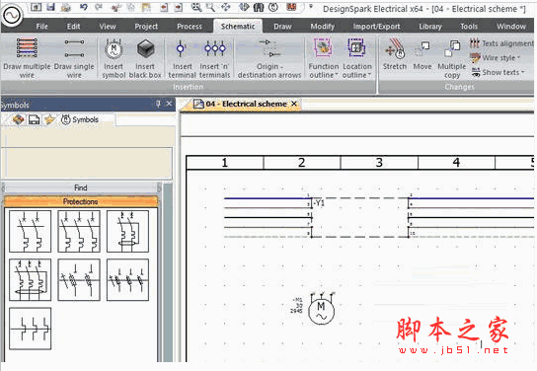Click Texts alignment
This screenshot has width=537, height=371.
pos(502,43)
